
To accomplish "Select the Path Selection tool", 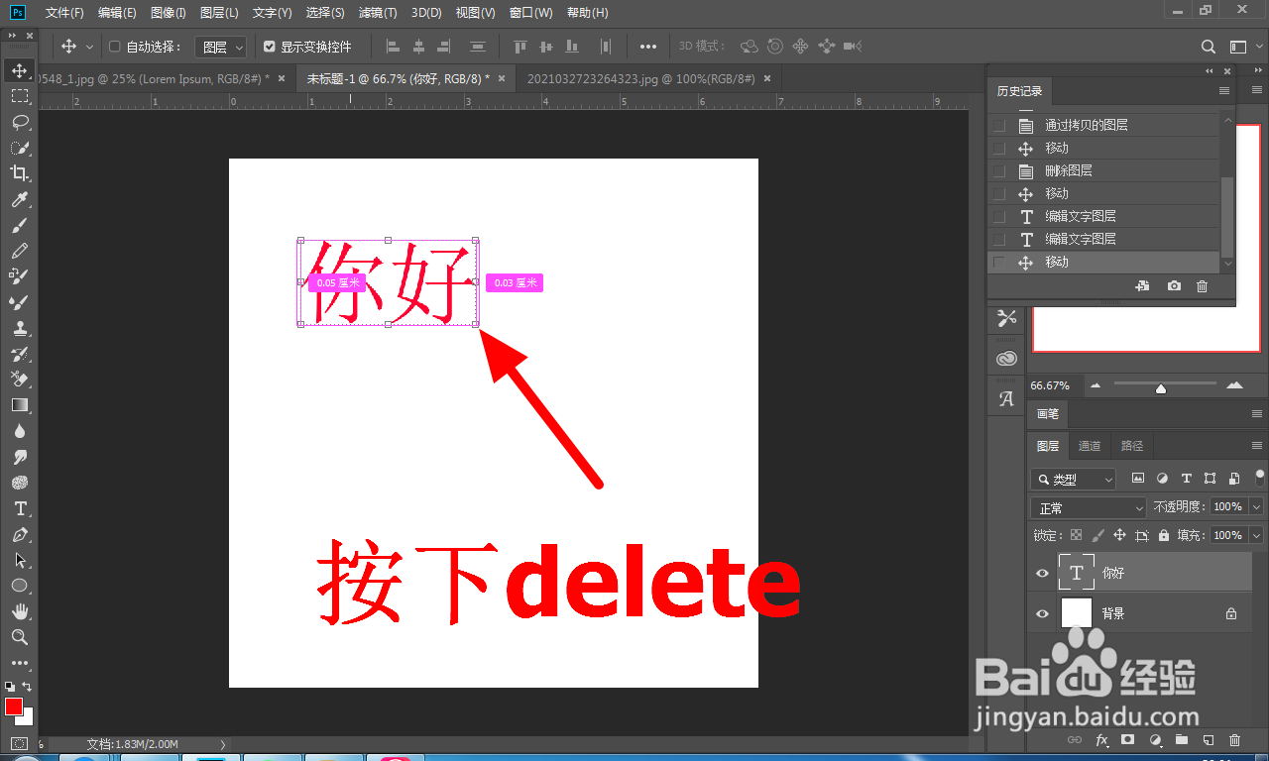I will (19, 560).
